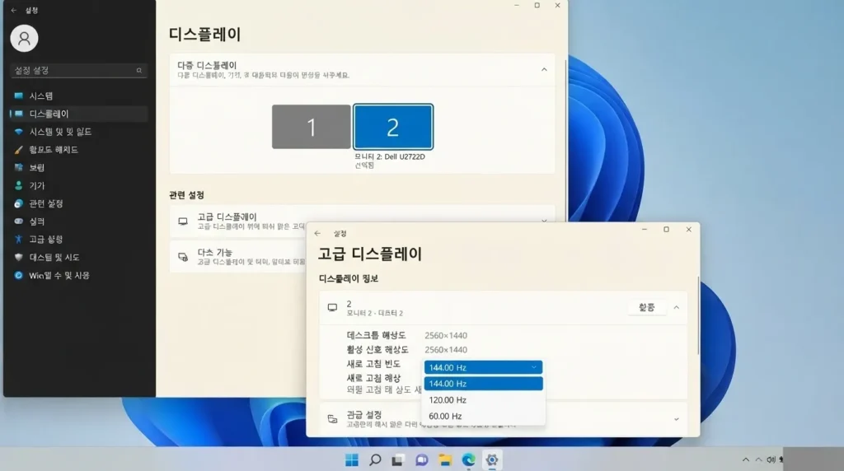Click the 2560×1440 value next to 활성 신호 해상도

coord(446,349)
